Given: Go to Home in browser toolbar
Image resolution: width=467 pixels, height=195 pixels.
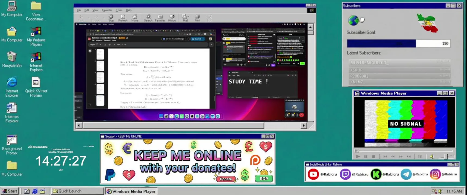Looking at the screenshot, I should (x=135, y=18).
